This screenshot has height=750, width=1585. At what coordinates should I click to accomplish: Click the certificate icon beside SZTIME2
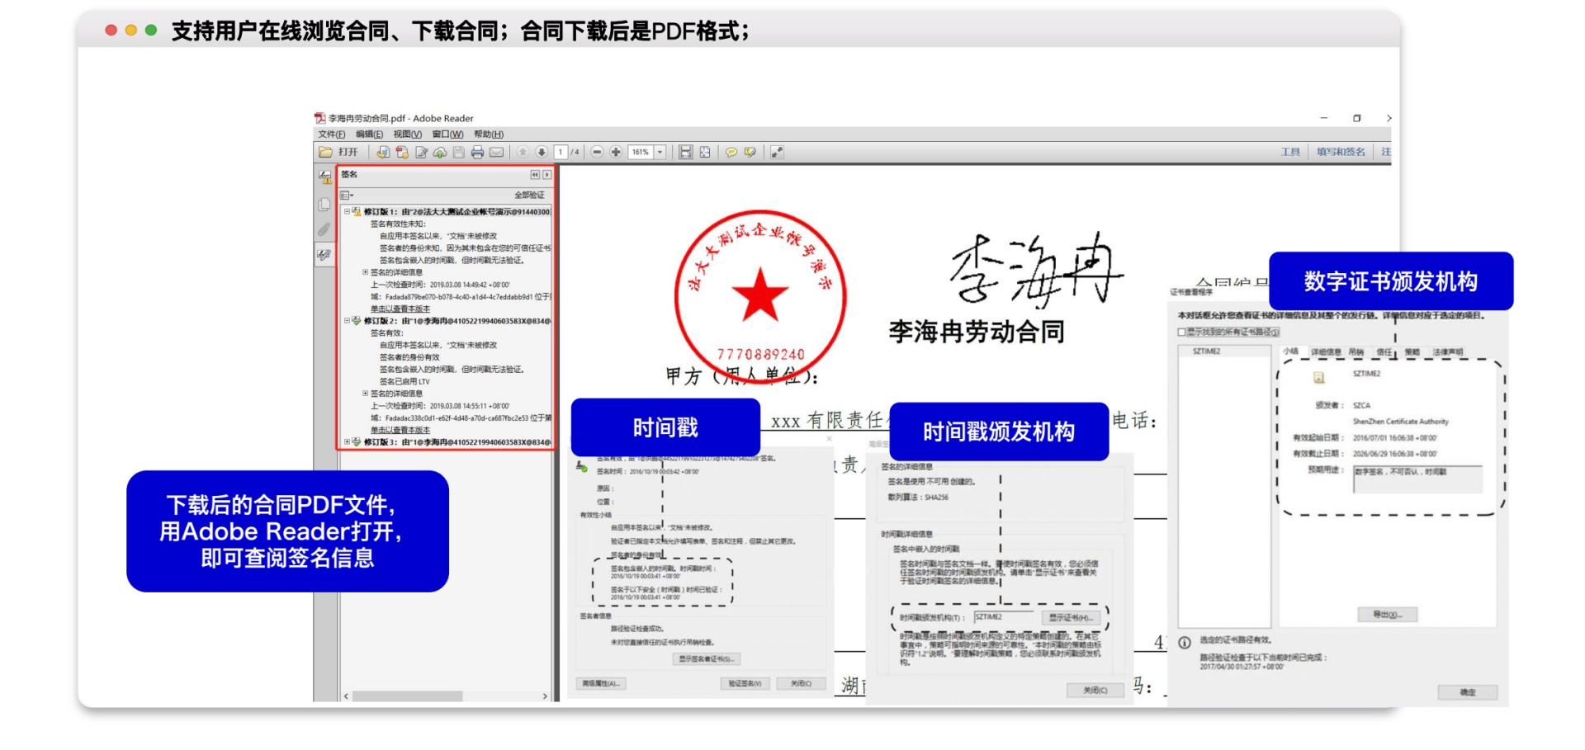click(x=1319, y=378)
